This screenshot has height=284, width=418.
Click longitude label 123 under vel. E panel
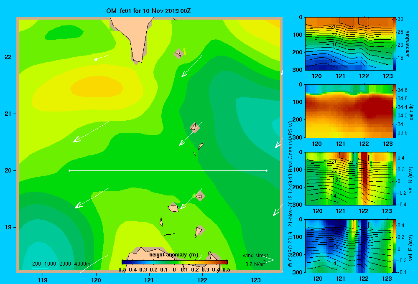tap(387, 279)
